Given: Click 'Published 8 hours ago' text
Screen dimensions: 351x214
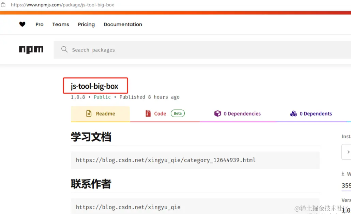Looking at the screenshot, I should click(x=150, y=97).
